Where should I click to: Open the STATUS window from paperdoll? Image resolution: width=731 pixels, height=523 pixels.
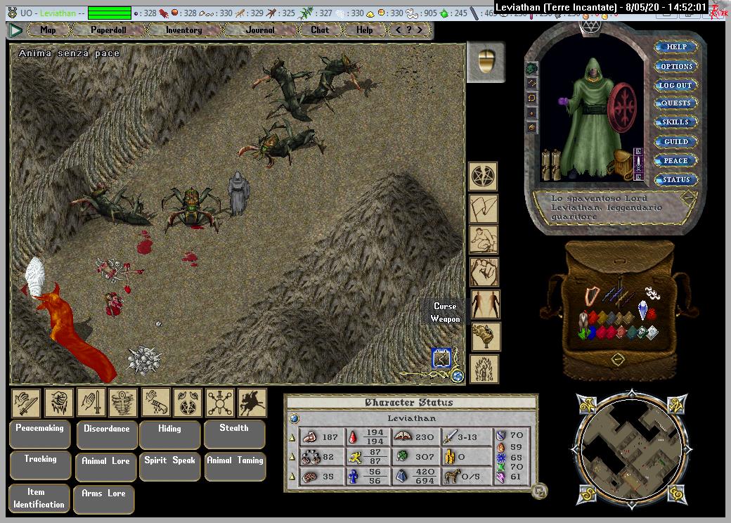[x=676, y=179]
